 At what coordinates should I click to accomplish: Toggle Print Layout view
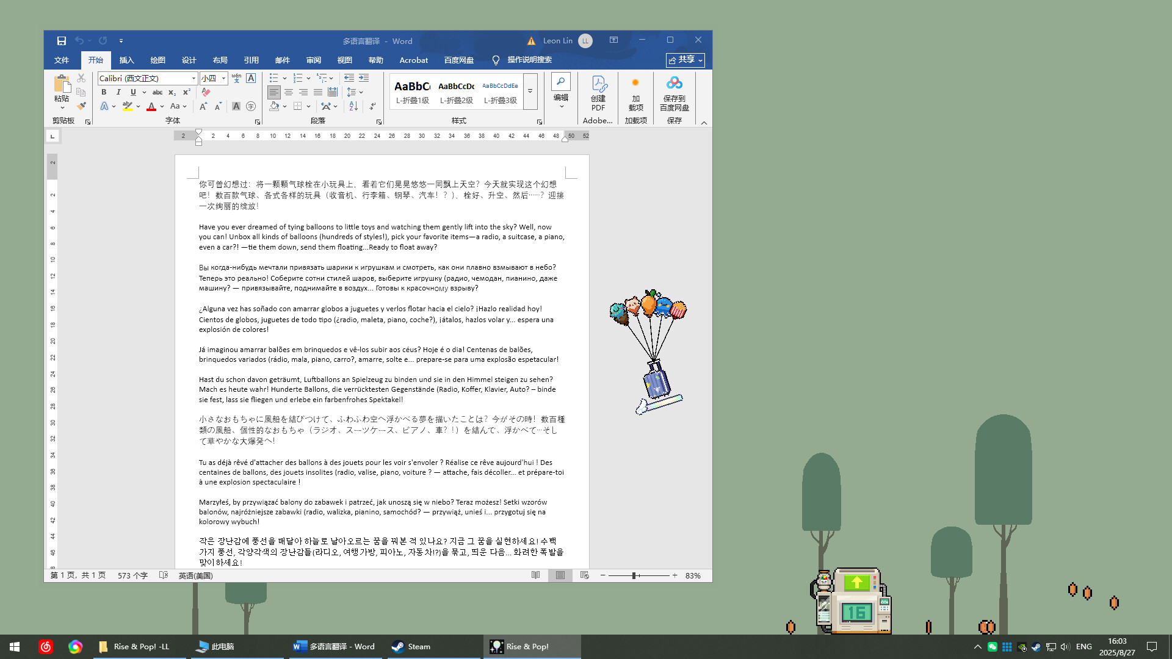point(560,575)
